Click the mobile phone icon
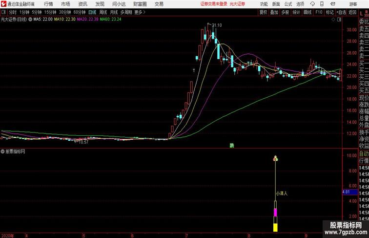The width and height of the screenshot is (369, 238). coord(322,4)
